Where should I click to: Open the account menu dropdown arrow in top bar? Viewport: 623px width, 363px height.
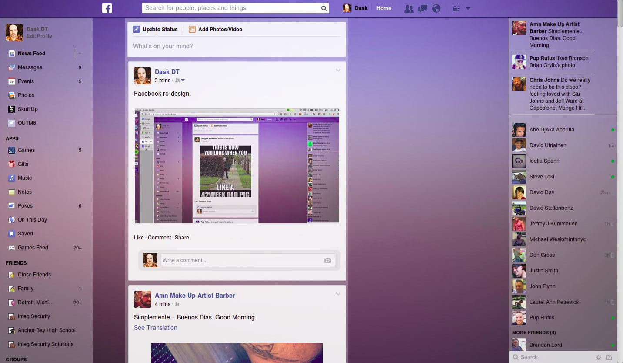coord(468,8)
